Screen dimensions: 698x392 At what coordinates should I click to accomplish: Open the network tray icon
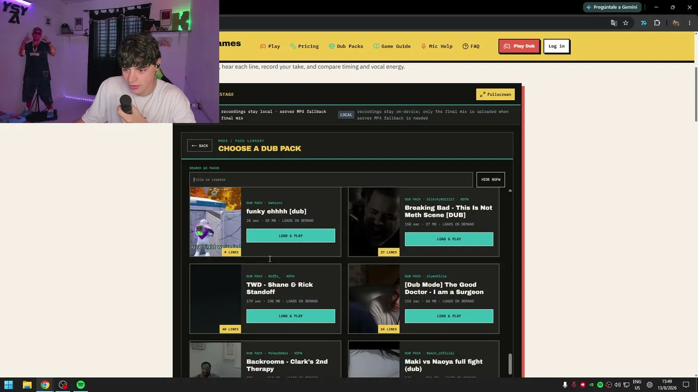coord(626,385)
